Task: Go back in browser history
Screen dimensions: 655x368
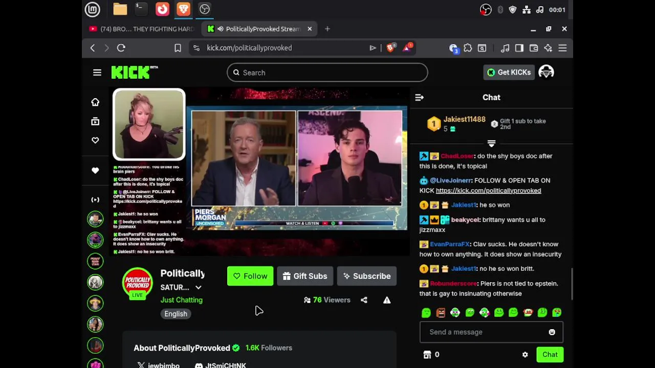Action: pos(93,48)
